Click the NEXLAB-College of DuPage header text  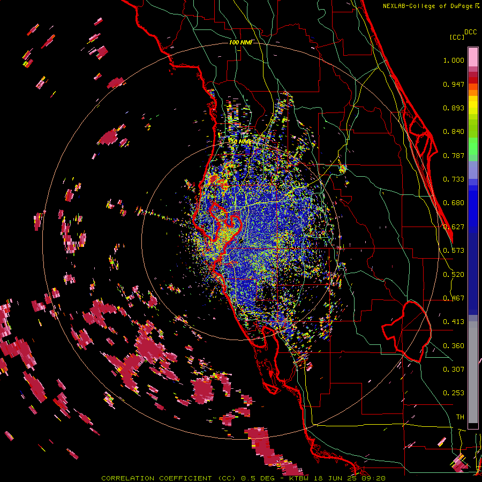(x=427, y=6)
